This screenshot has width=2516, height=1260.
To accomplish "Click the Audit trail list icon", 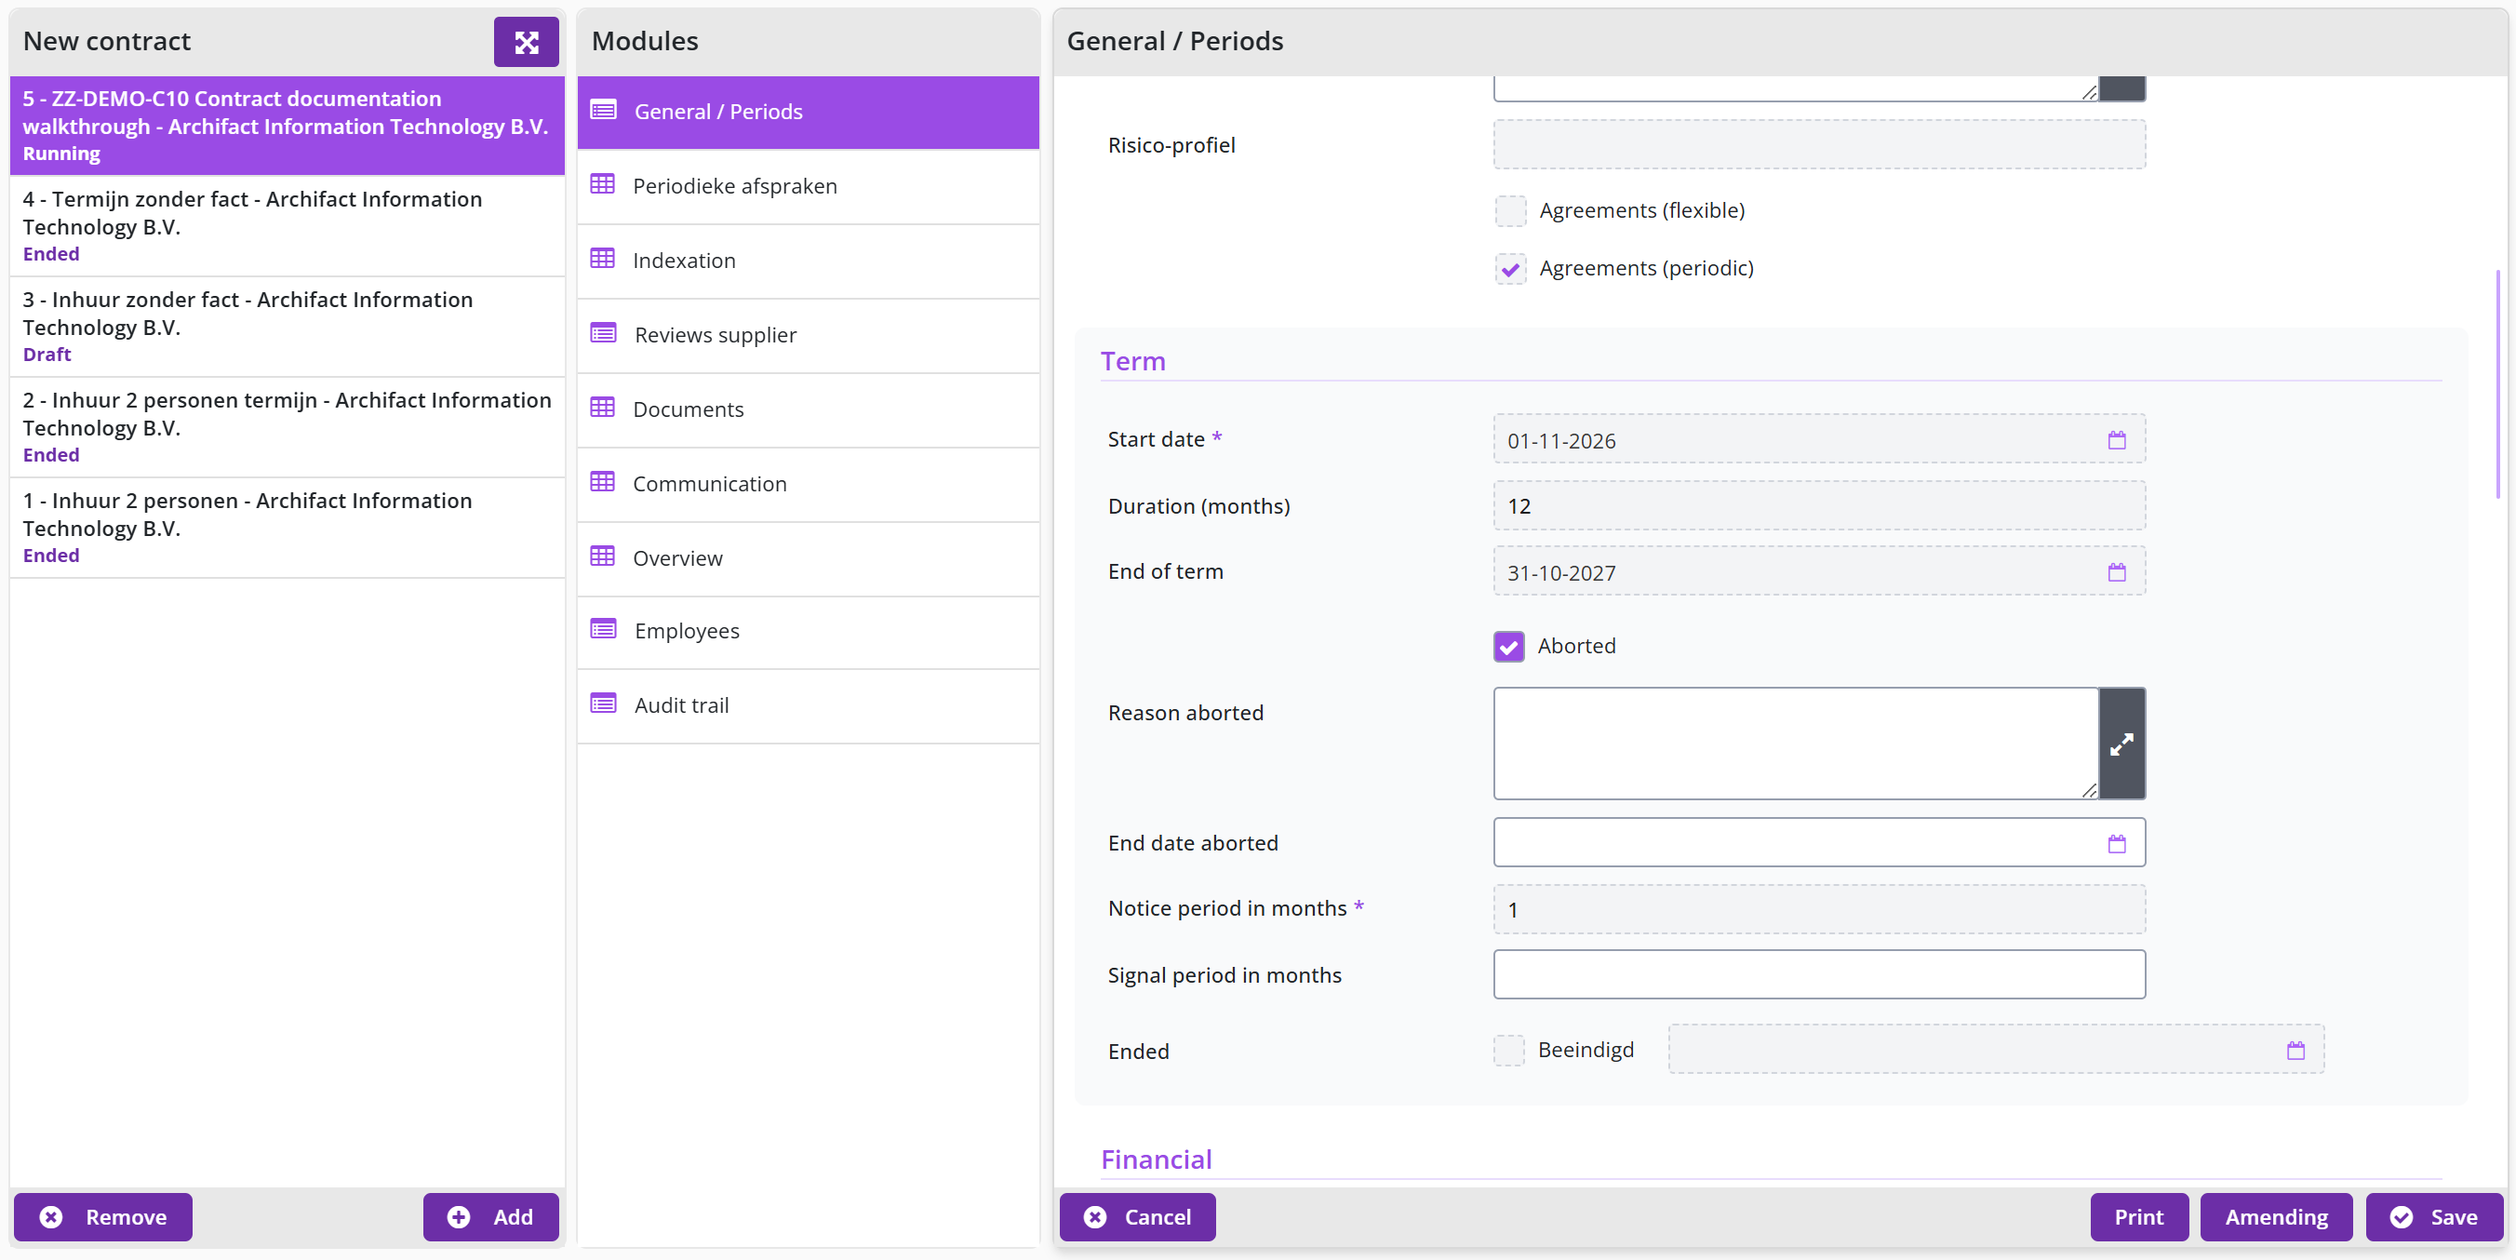I will [x=604, y=704].
